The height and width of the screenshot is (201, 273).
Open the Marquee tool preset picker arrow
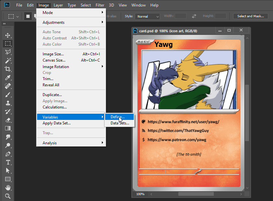click(18, 16)
